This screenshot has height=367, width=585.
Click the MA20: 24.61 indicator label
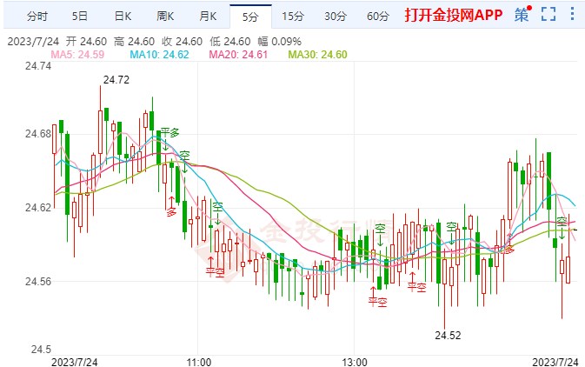tap(238, 55)
